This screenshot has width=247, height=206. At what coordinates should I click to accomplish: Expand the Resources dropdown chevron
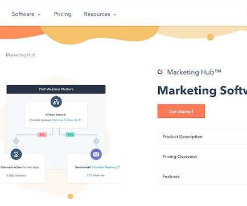pyautogui.click(x=114, y=14)
